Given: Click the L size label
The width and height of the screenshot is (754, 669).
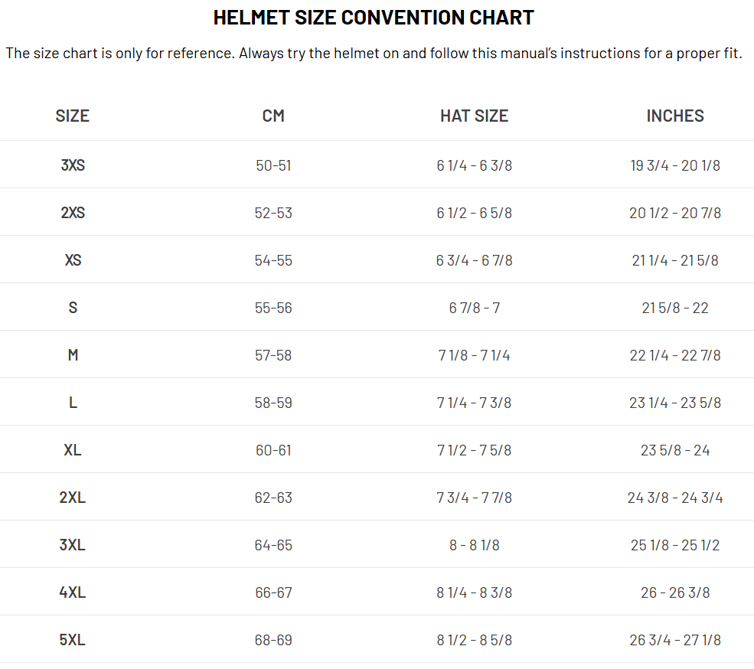Looking at the screenshot, I should pyautogui.click(x=73, y=403).
